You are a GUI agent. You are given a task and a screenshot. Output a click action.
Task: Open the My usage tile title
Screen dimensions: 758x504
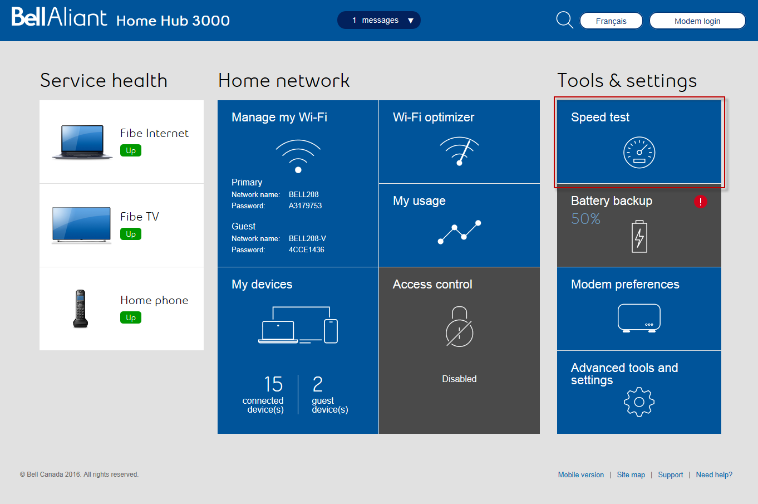coord(419,201)
